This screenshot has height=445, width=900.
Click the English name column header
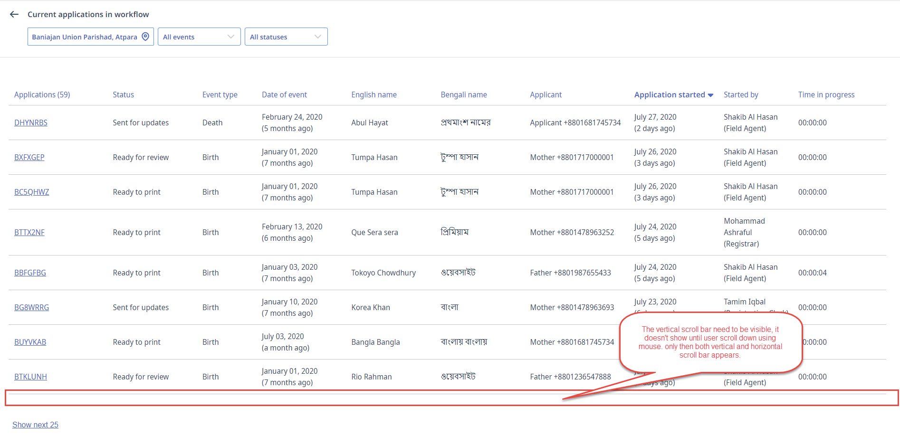tap(374, 95)
